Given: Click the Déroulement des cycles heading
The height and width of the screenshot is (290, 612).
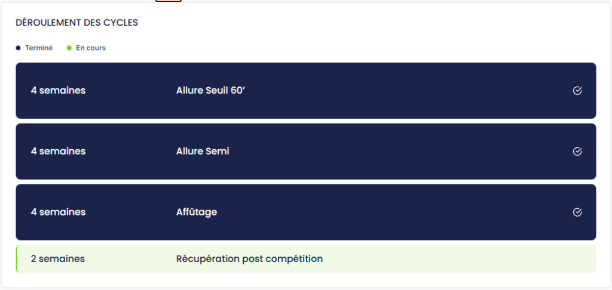Looking at the screenshot, I should pyautogui.click(x=76, y=23).
